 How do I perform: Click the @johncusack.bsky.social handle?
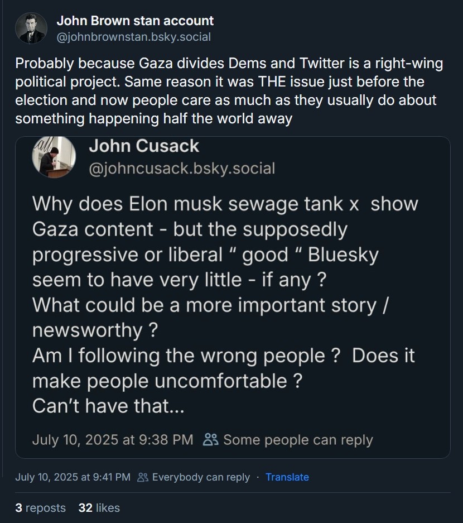pyautogui.click(x=182, y=168)
